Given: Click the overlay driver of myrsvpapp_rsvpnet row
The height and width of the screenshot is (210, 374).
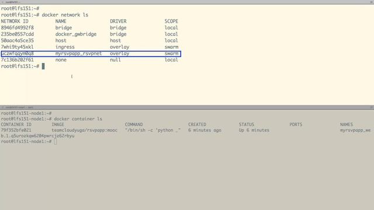Looking at the screenshot, I should 119,53.
